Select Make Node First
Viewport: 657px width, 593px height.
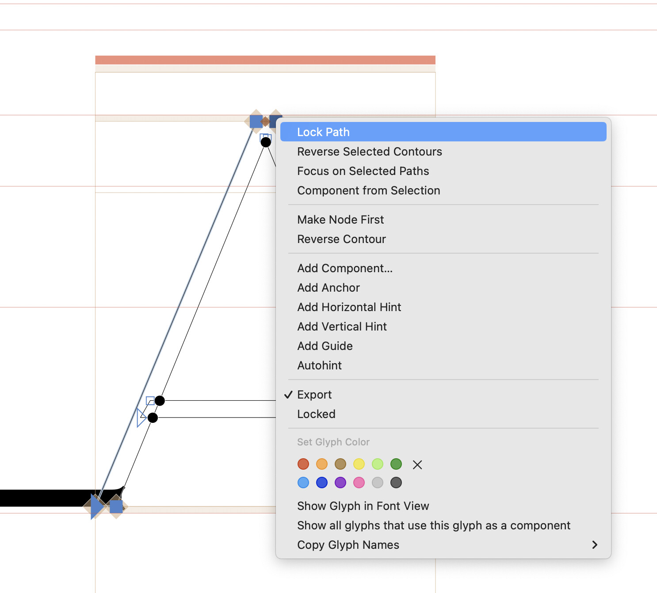tap(340, 220)
